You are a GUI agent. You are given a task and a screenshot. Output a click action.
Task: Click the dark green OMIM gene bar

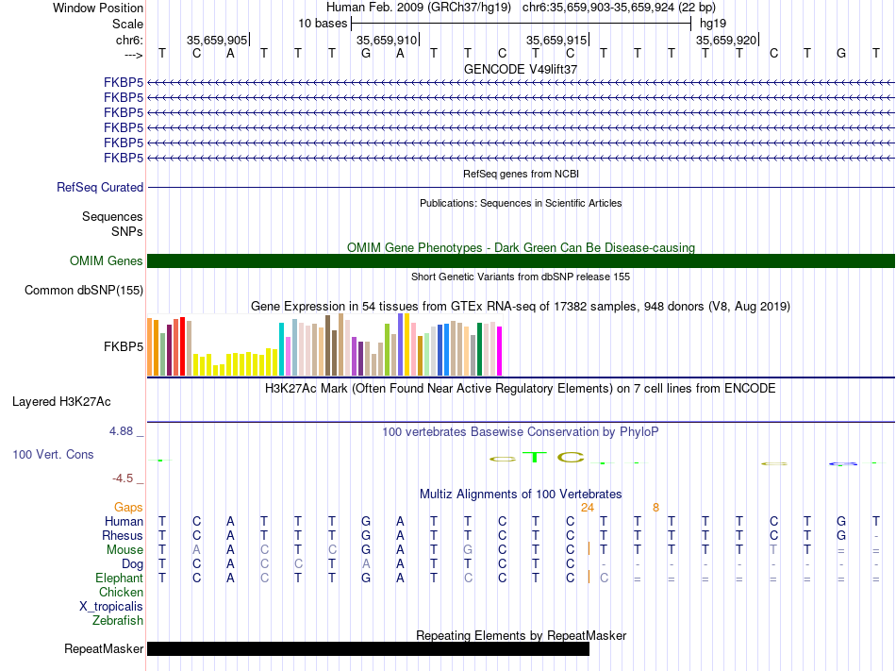521,261
